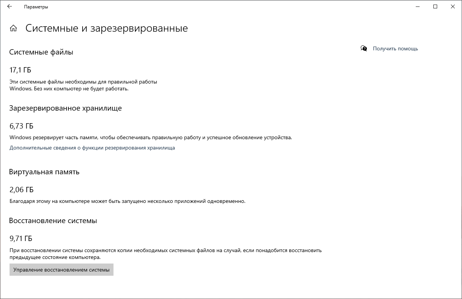
Task: Click the "Системные файлы" heading
Action: (x=41, y=52)
